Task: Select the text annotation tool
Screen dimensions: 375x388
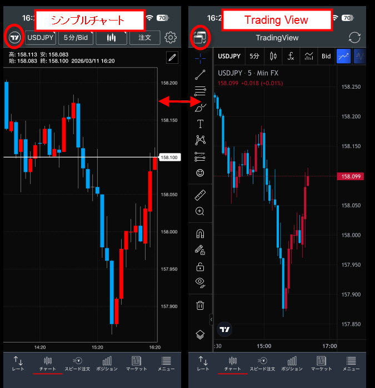Action: (x=200, y=124)
